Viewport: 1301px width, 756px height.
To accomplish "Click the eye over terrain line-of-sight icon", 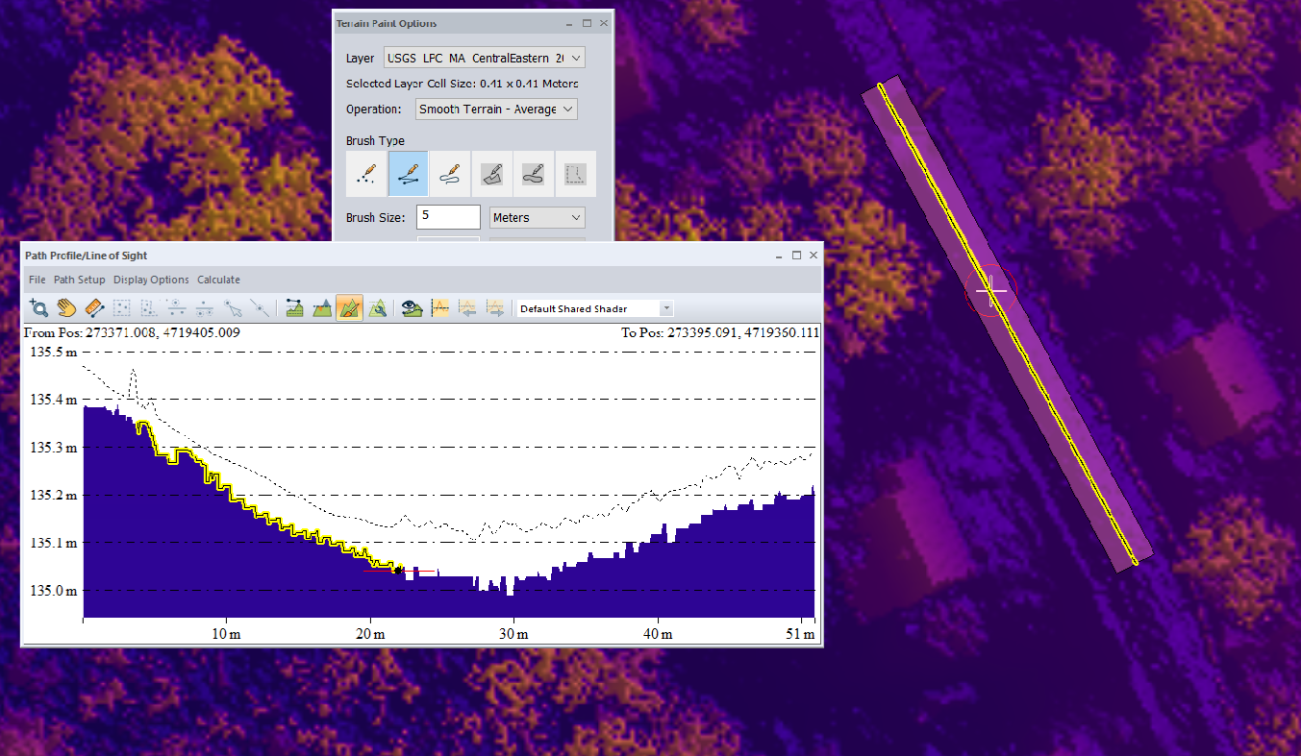I will click(413, 308).
